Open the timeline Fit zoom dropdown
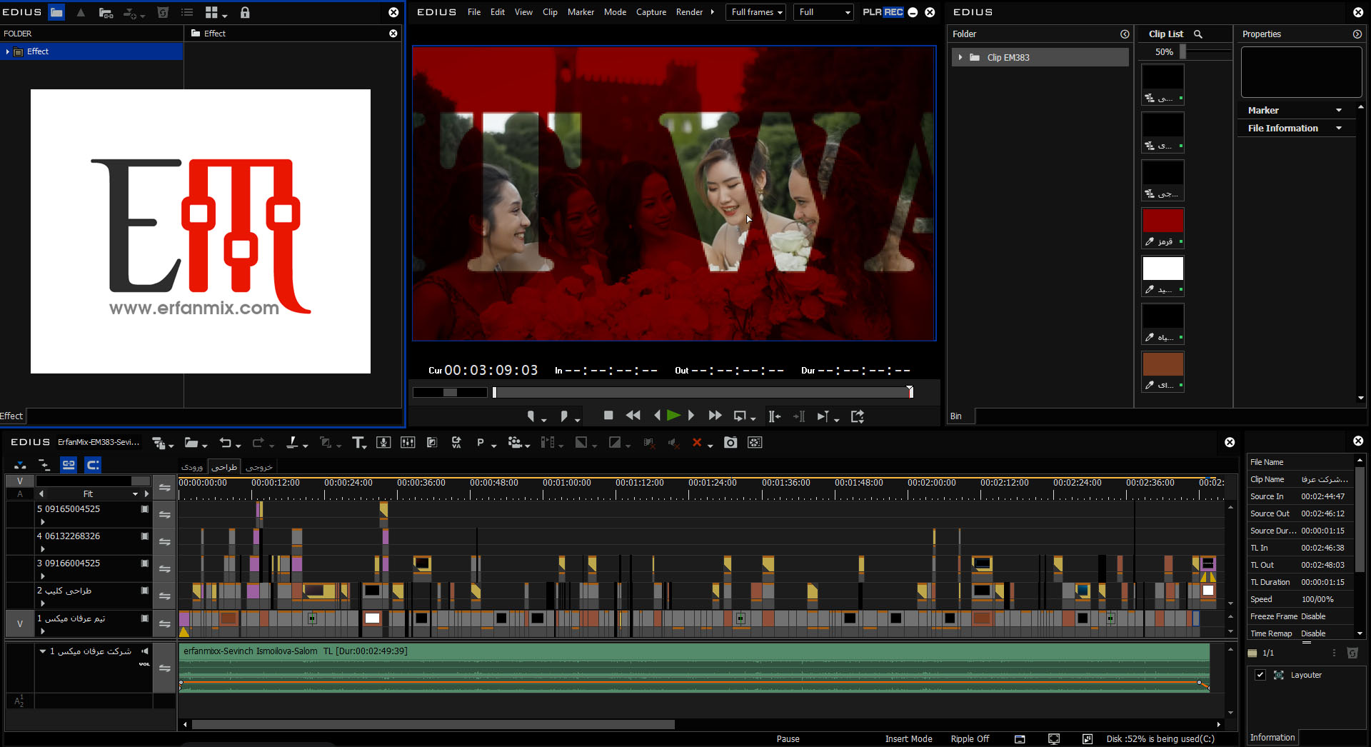This screenshot has width=1371, height=747. [x=135, y=494]
